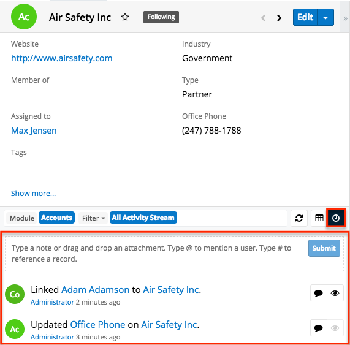
Task: Preview Updated Office Phone eye icon
Action: [335, 328]
